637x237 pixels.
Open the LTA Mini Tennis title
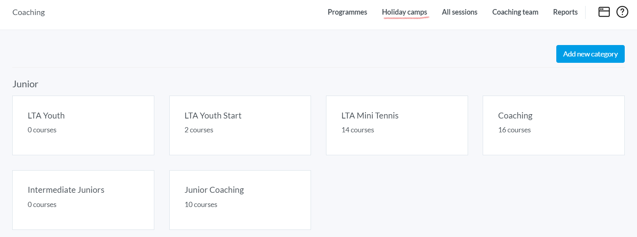[370, 116]
